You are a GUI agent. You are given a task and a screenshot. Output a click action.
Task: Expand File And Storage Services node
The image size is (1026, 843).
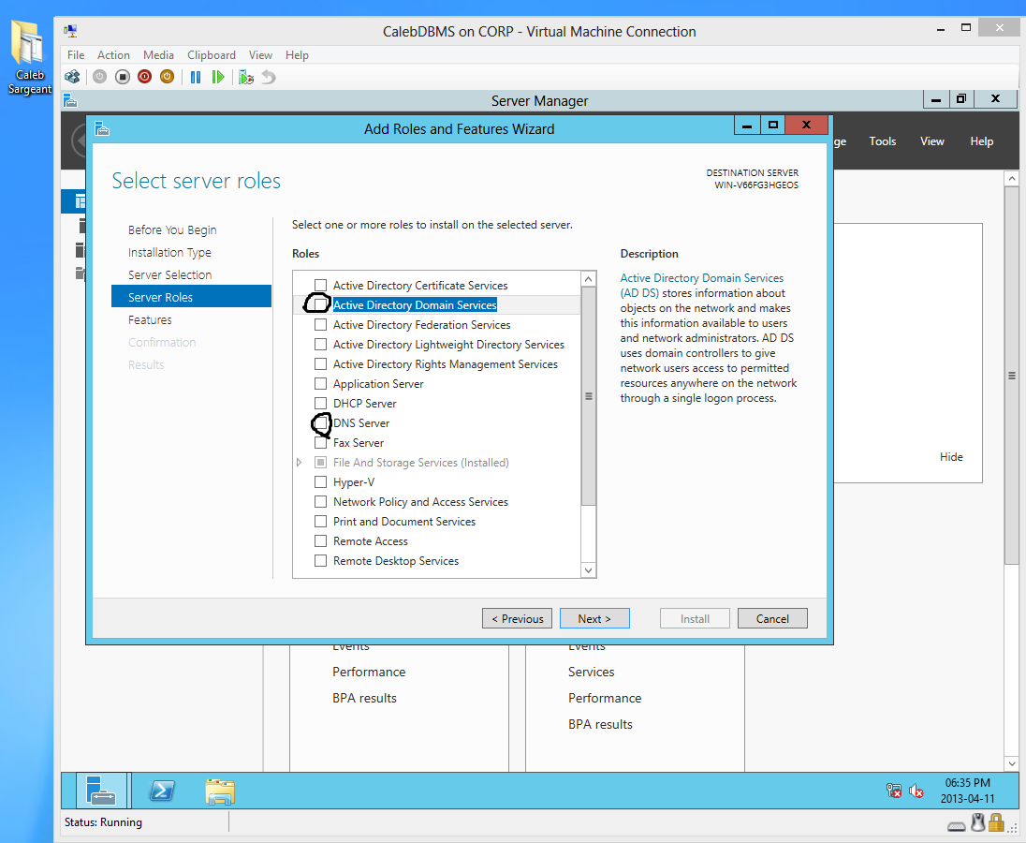pyautogui.click(x=299, y=463)
